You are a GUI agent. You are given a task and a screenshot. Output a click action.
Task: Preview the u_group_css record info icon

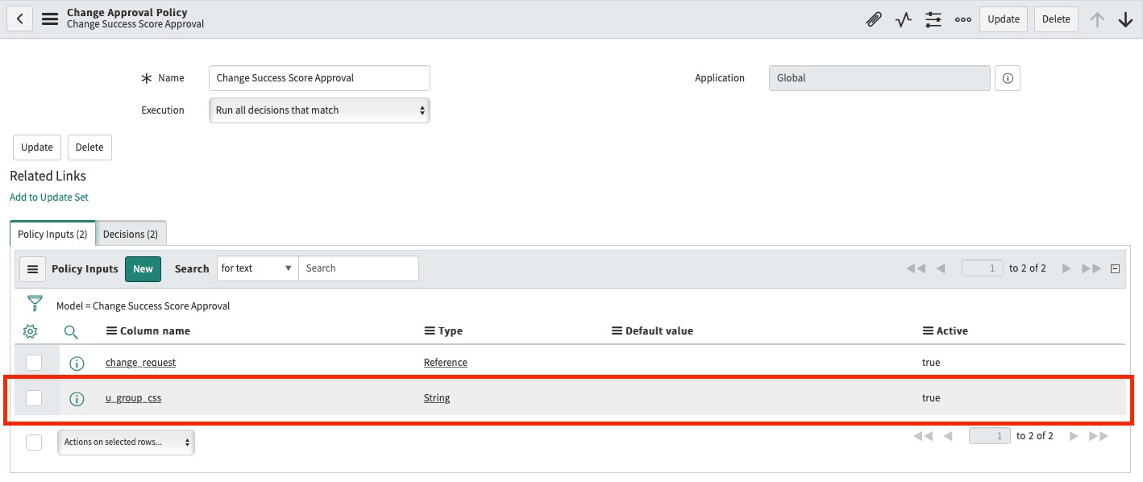coord(77,398)
